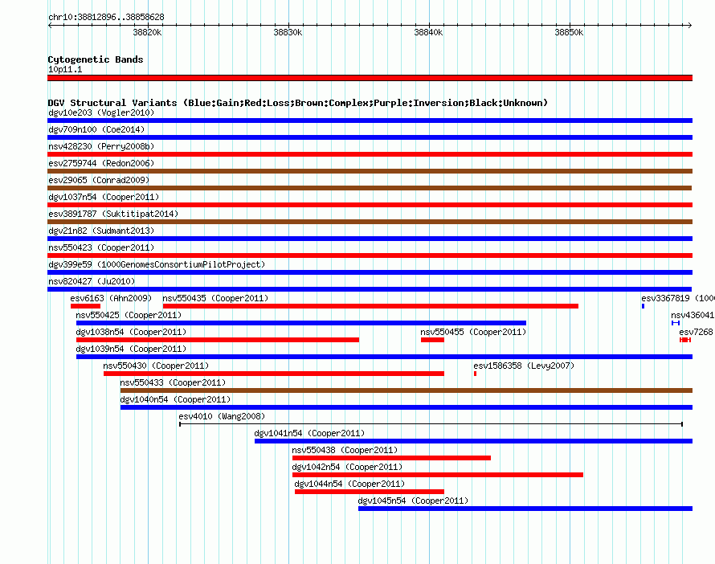The image size is (715, 564).
Task: Click dgv1044n54 (Cooper2011) label
Action: [x=349, y=484]
